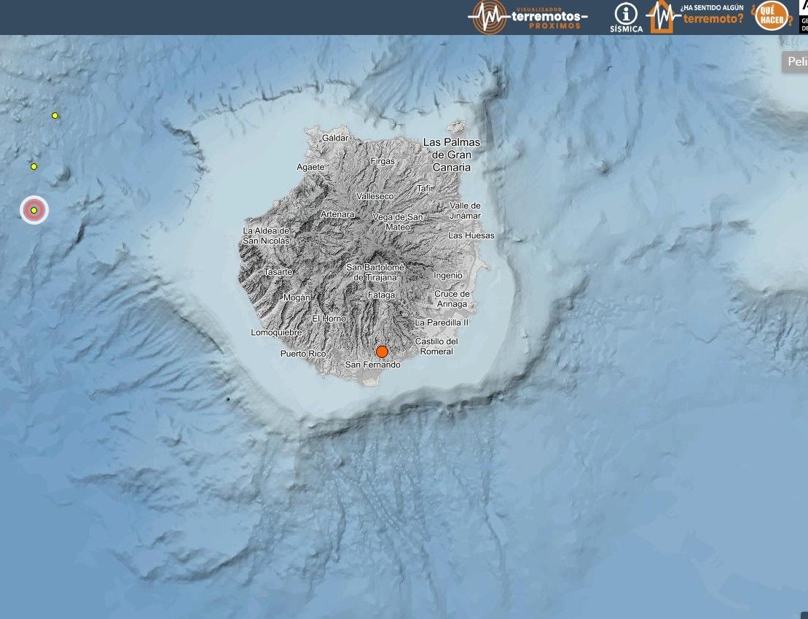This screenshot has width=808, height=619.
Task: Open the '¿Qué hacer?' orange circle icon
Action: pos(772,17)
